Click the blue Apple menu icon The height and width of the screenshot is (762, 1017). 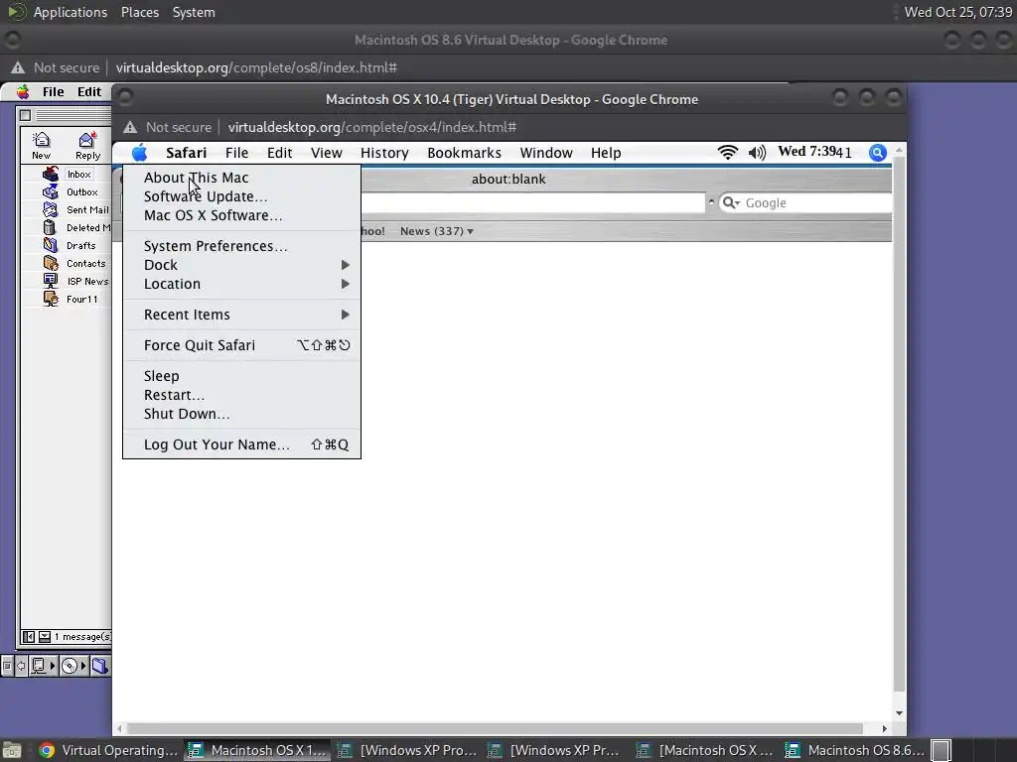[x=139, y=153]
